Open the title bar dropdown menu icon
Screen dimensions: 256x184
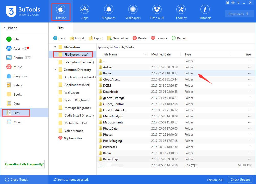(238, 3)
